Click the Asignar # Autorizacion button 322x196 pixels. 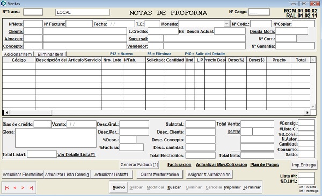(209, 175)
